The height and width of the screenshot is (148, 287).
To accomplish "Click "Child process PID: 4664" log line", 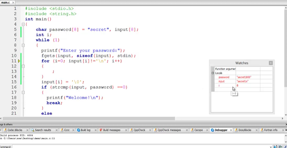I will [x=16, y=135].
